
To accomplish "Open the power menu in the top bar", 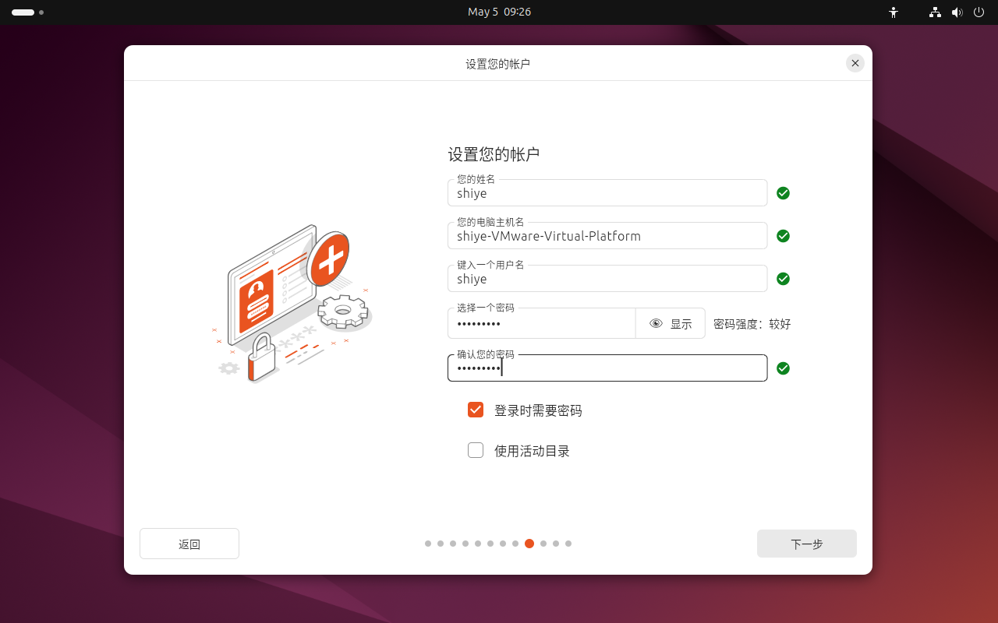I will click(x=979, y=12).
